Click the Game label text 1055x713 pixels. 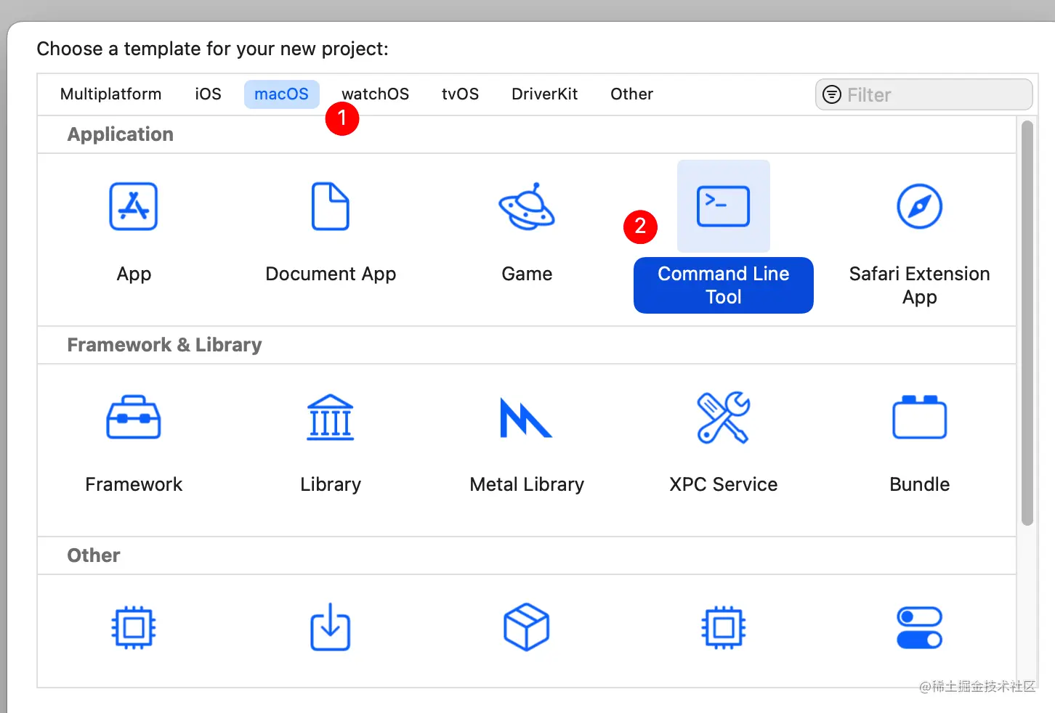coord(527,274)
